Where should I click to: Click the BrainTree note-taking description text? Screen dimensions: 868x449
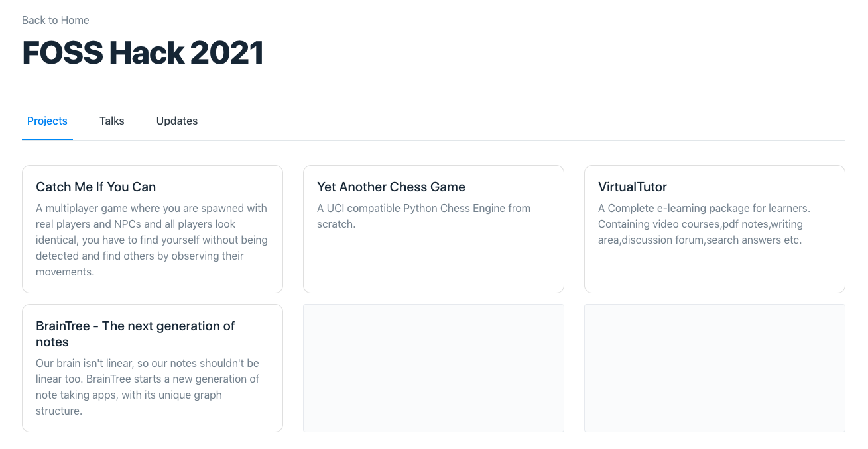click(148, 387)
